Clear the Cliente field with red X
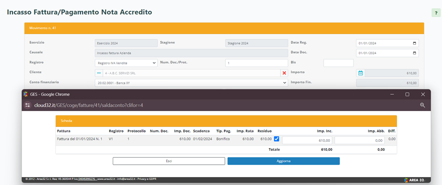The image size is (442, 185). click(x=284, y=73)
